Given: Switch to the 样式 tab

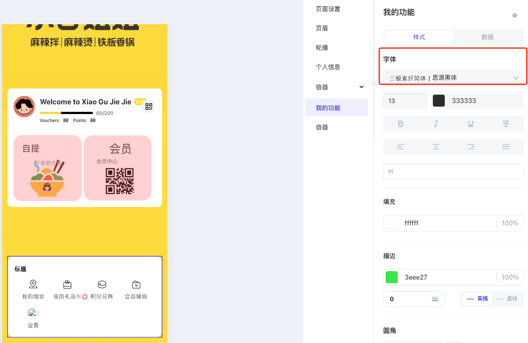Looking at the screenshot, I should tap(419, 37).
